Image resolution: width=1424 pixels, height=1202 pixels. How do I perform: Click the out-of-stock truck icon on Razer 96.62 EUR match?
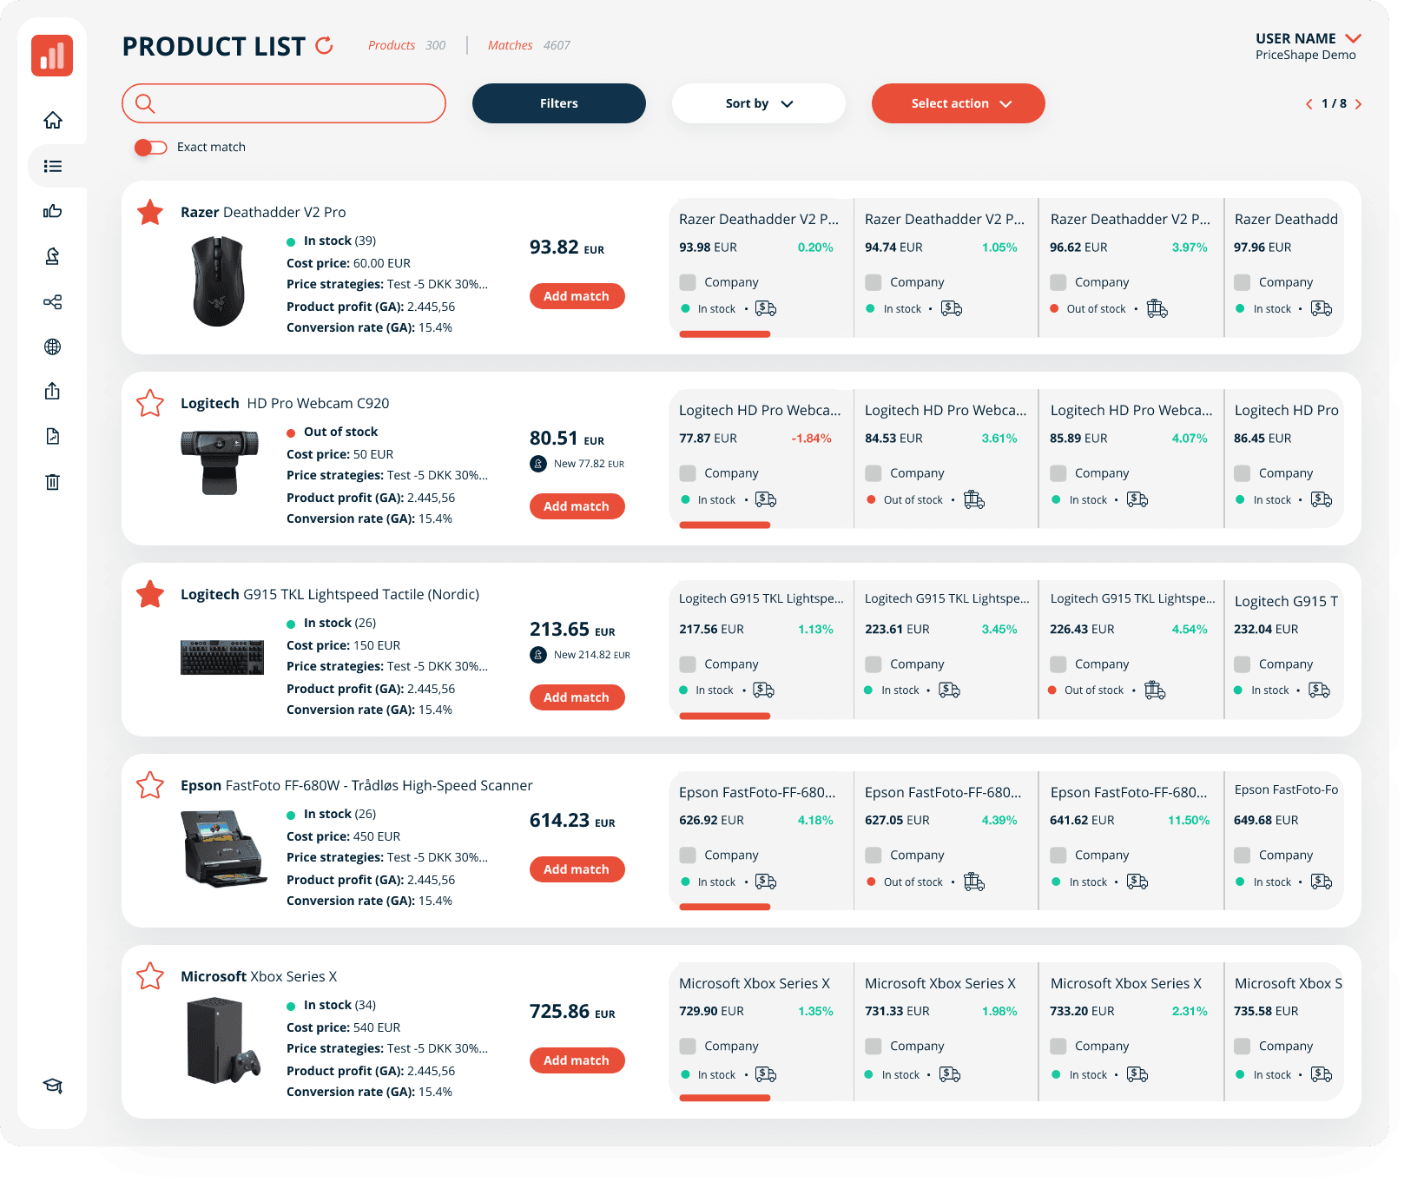(x=1157, y=308)
